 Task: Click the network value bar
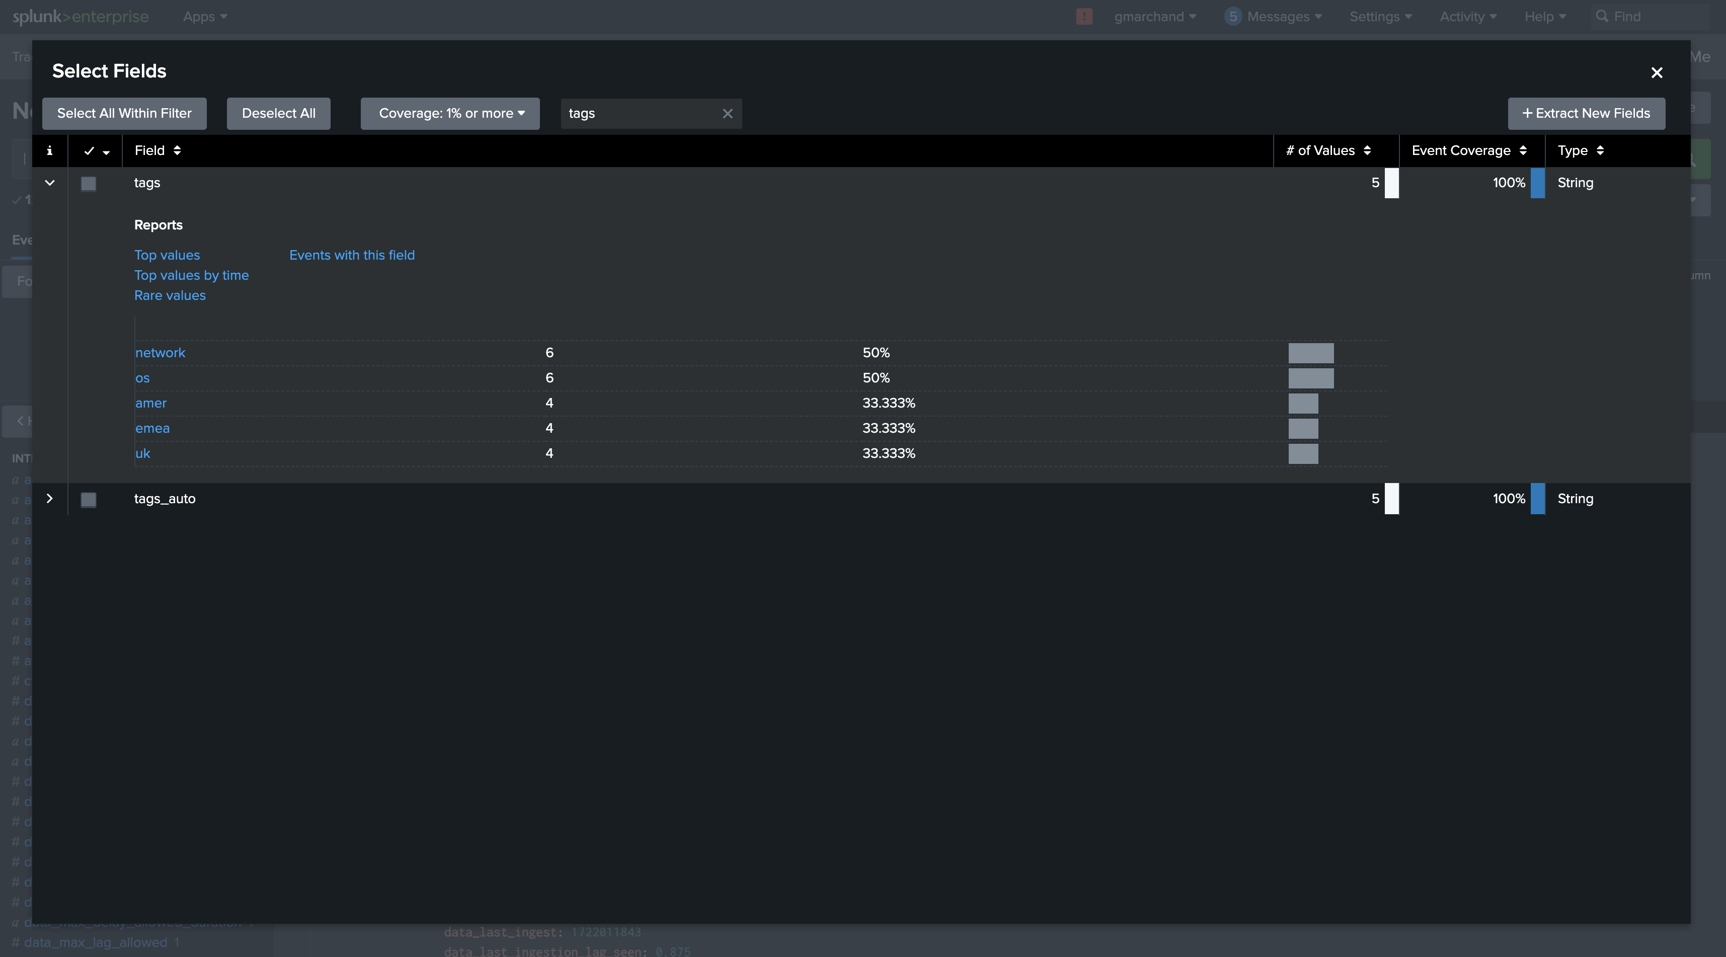tap(1310, 353)
